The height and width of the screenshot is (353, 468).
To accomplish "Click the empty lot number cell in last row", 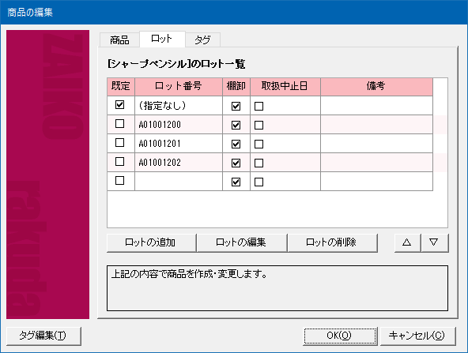I will point(179,182).
